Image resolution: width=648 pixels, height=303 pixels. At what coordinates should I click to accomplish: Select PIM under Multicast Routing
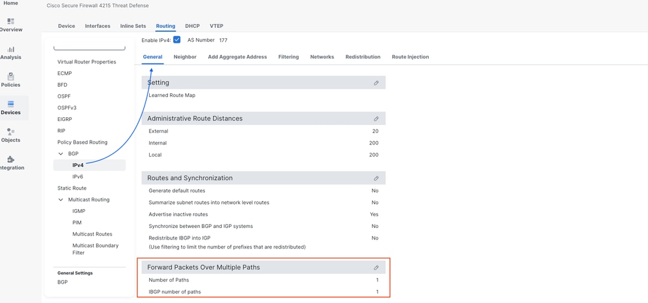tap(77, 223)
